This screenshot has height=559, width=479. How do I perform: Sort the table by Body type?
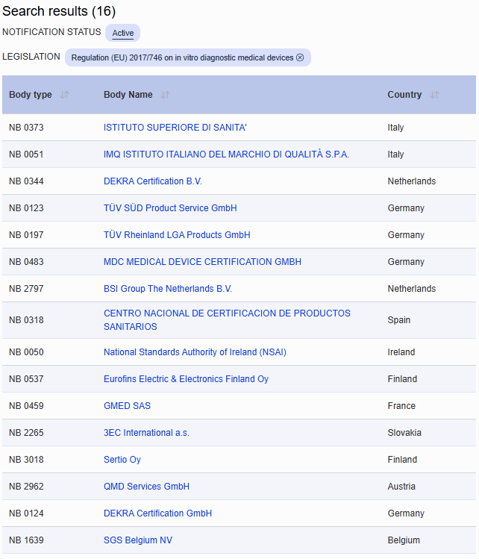(64, 95)
